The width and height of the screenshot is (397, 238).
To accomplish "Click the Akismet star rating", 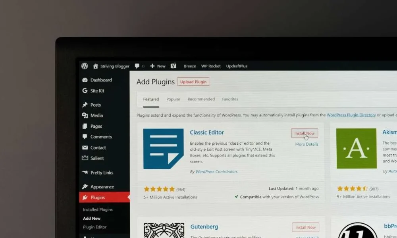I will [x=353, y=189].
